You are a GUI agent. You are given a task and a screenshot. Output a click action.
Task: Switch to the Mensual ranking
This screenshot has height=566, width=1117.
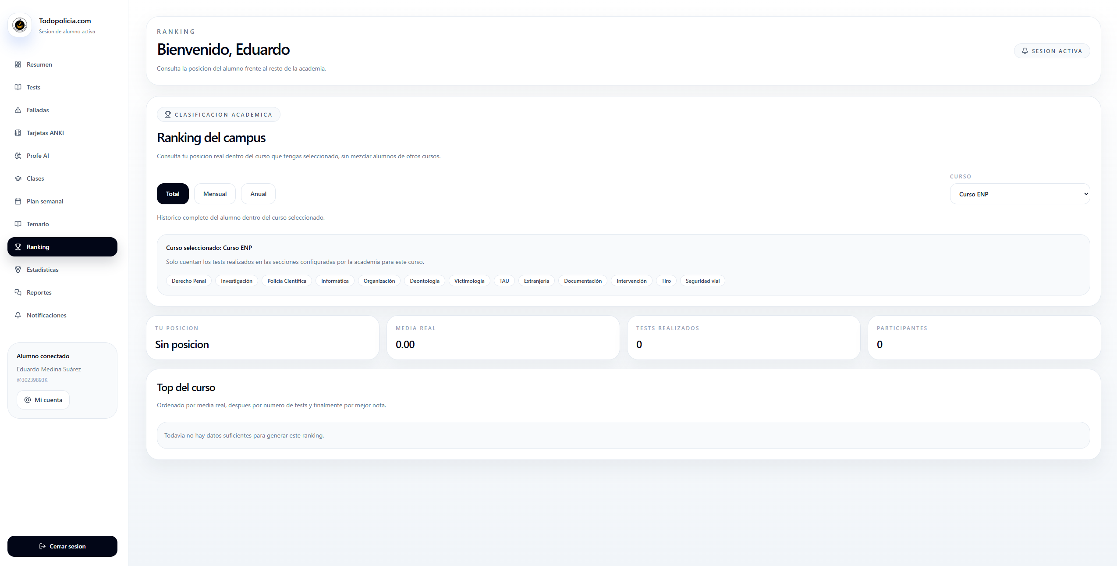point(215,194)
